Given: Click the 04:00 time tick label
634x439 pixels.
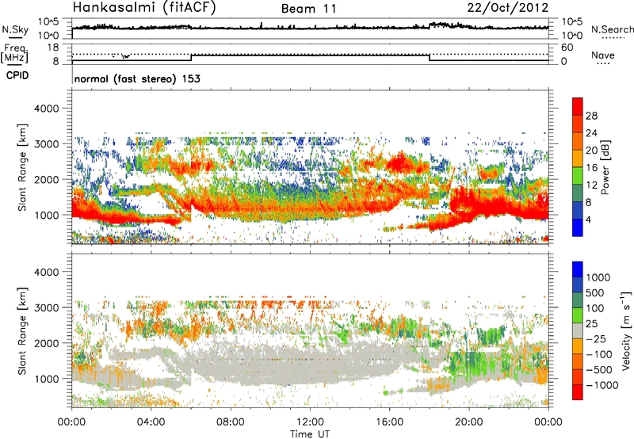Looking at the screenshot, I should [x=151, y=422].
